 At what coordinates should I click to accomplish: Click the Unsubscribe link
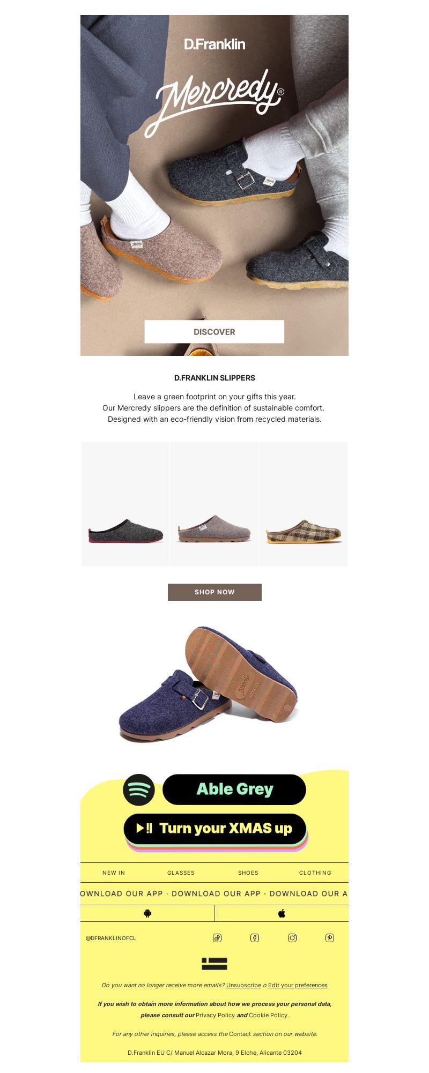[243, 985]
